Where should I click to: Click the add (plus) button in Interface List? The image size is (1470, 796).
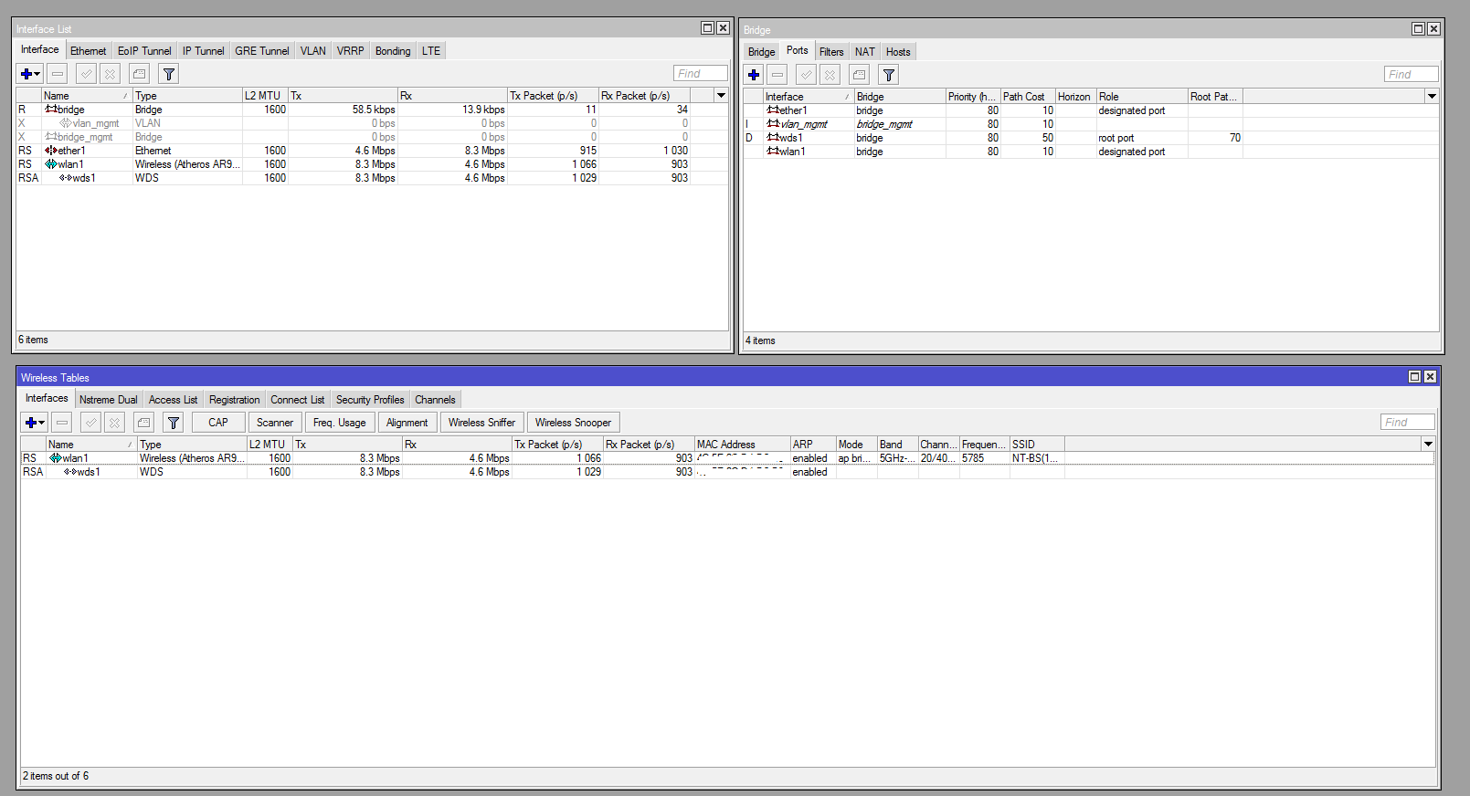(x=26, y=74)
